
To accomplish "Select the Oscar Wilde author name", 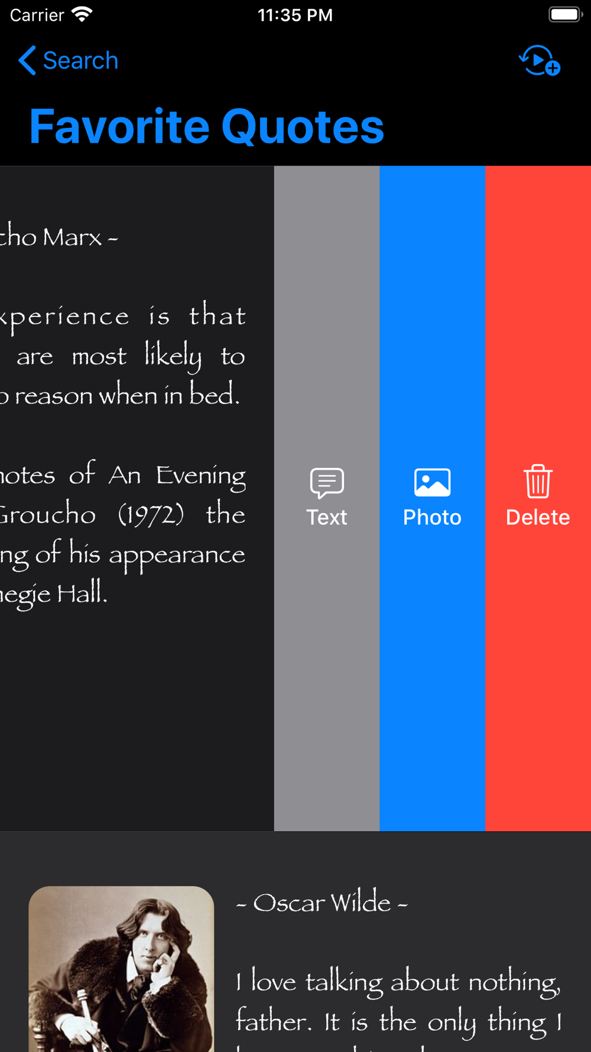I will [322, 903].
